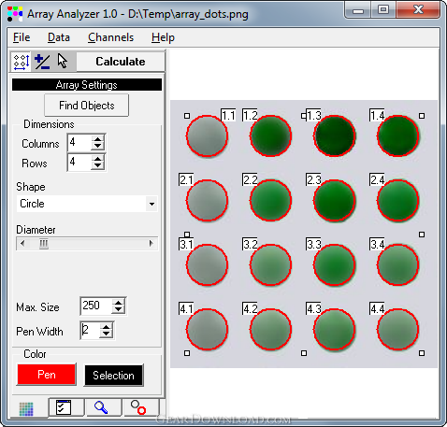Click the Diameter slider right arrow
447x427 pixels.
[151, 244]
